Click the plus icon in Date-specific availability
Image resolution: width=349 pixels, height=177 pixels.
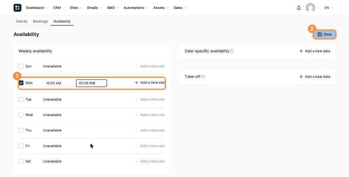coord(301,51)
